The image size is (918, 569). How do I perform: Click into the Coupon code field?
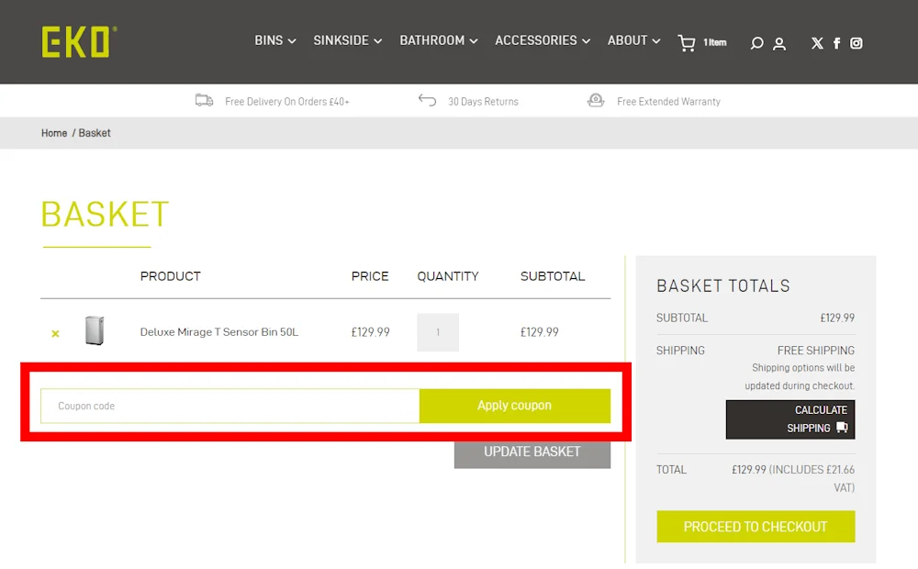[x=230, y=406]
